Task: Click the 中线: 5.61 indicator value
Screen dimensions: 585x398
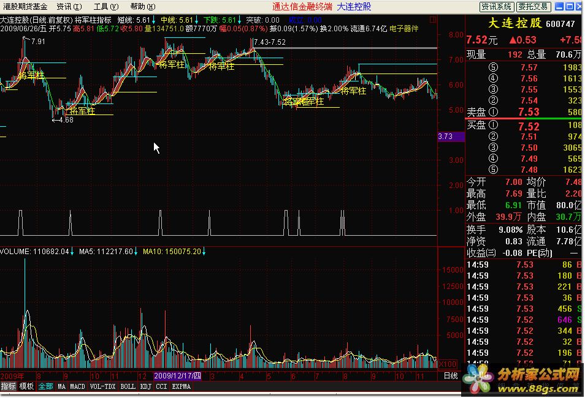Action: click(x=180, y=20)
